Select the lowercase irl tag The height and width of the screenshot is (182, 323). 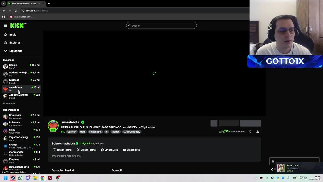[x=106, y=132]
